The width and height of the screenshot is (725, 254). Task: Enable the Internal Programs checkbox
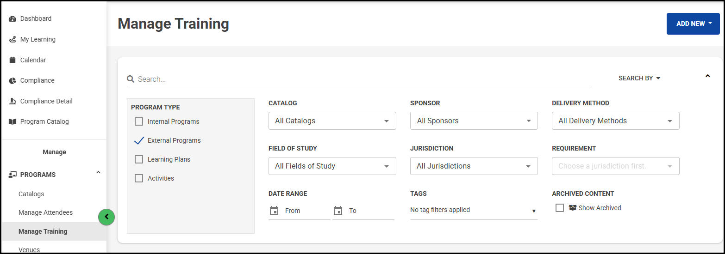coord(139,122)
